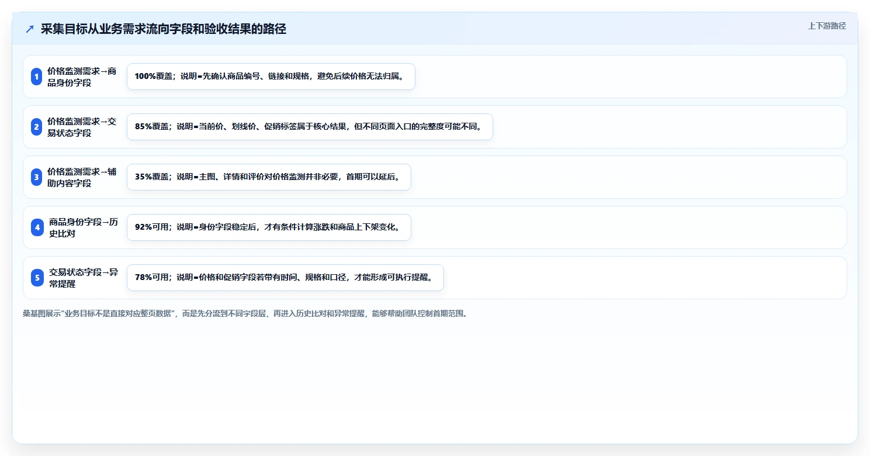The height and width of the screenshot is (456, 870).
Task: Select number badge 4 for 历史比对 row
Action: (37, 227)
